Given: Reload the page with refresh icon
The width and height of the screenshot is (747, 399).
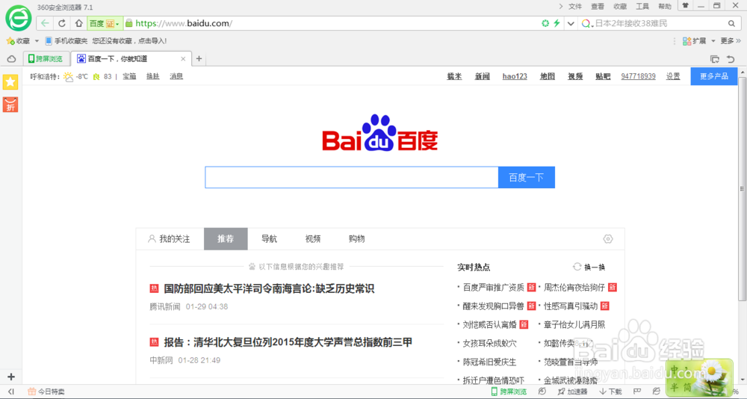Looking at the screenshot, I should 62,23.
